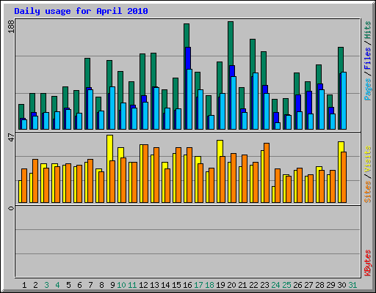Click day '30' axis label

(x=341, y=285)
